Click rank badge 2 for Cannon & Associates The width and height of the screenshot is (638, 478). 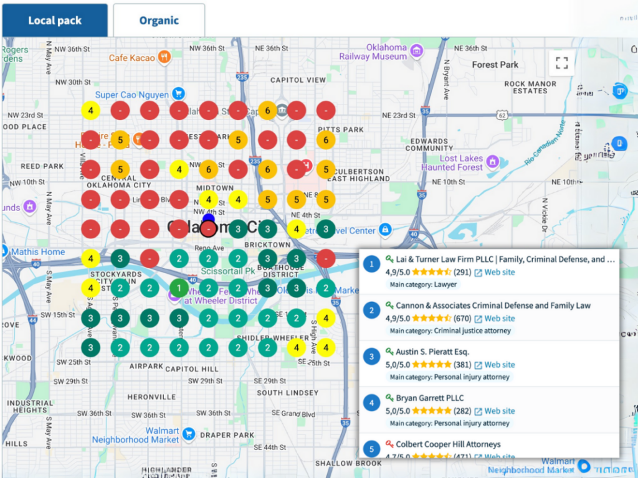(372, 311)
